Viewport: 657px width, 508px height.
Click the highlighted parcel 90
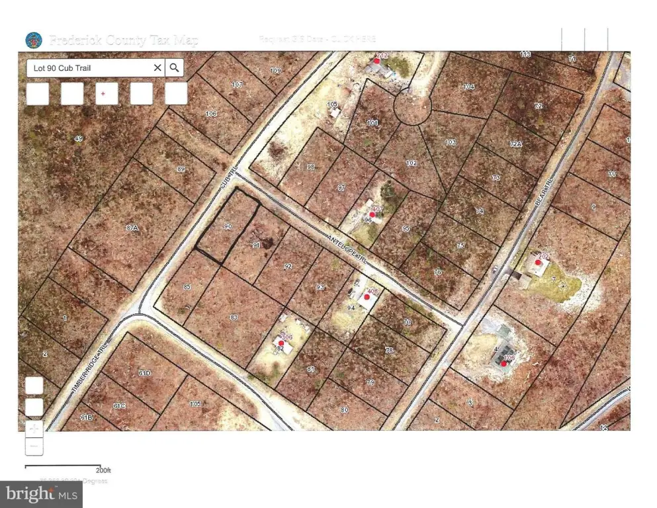coord(227,228)
